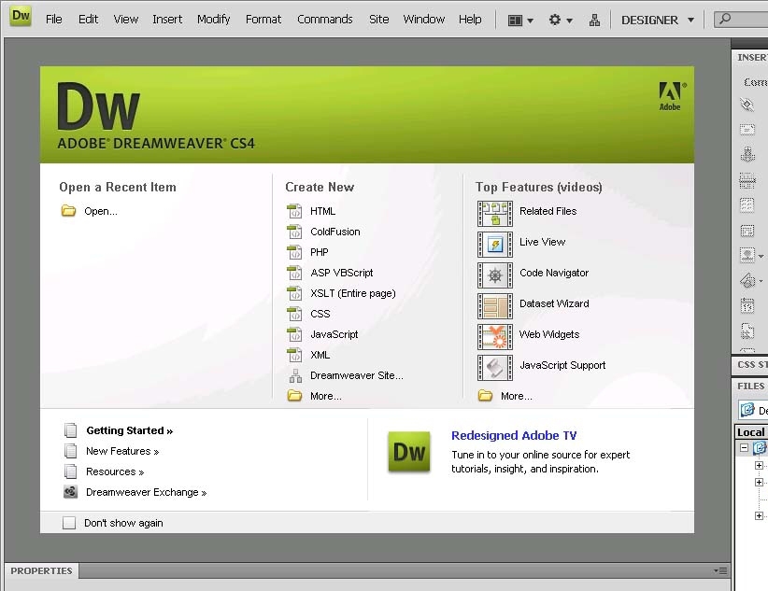This screenshot has height=591, width=768.
Task: Create a new ColdFusion document
Action: click(335, 232)
